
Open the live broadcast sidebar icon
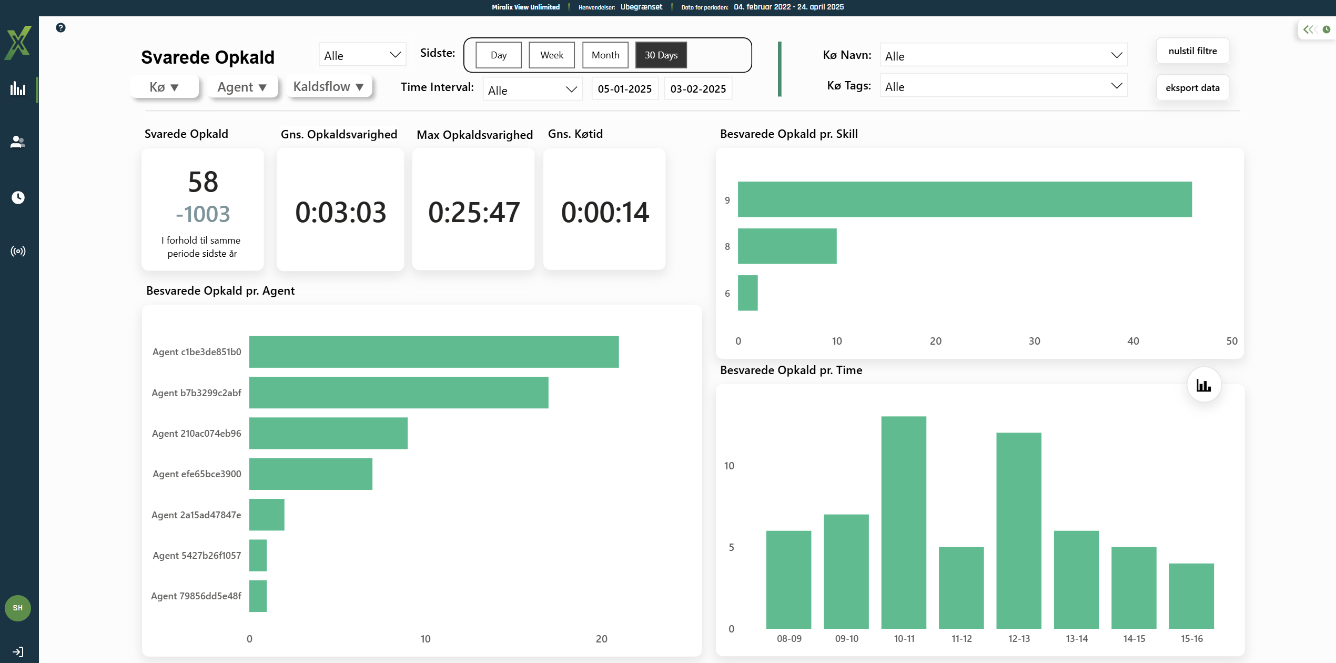click(18, 251)
